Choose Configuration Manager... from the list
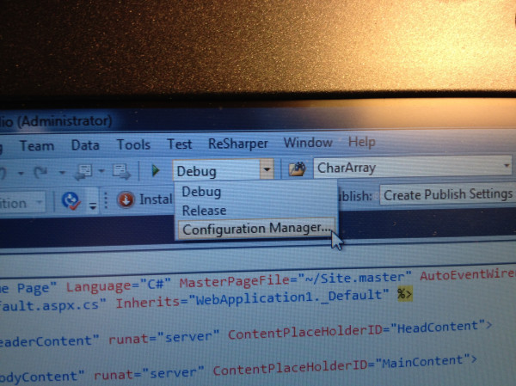Screen dimensions: 516x386 [x=256, y=229]
